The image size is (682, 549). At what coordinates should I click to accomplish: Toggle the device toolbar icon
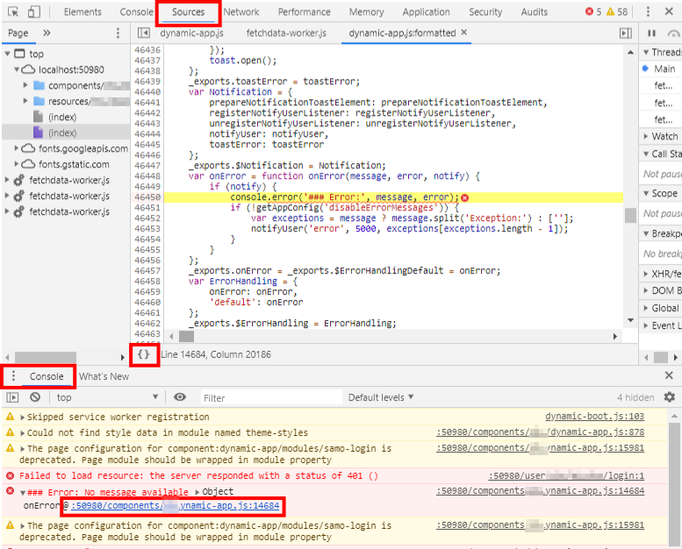(33, 11)
